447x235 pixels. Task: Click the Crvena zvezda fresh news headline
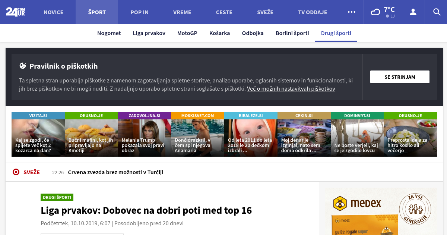coord(115,172)
